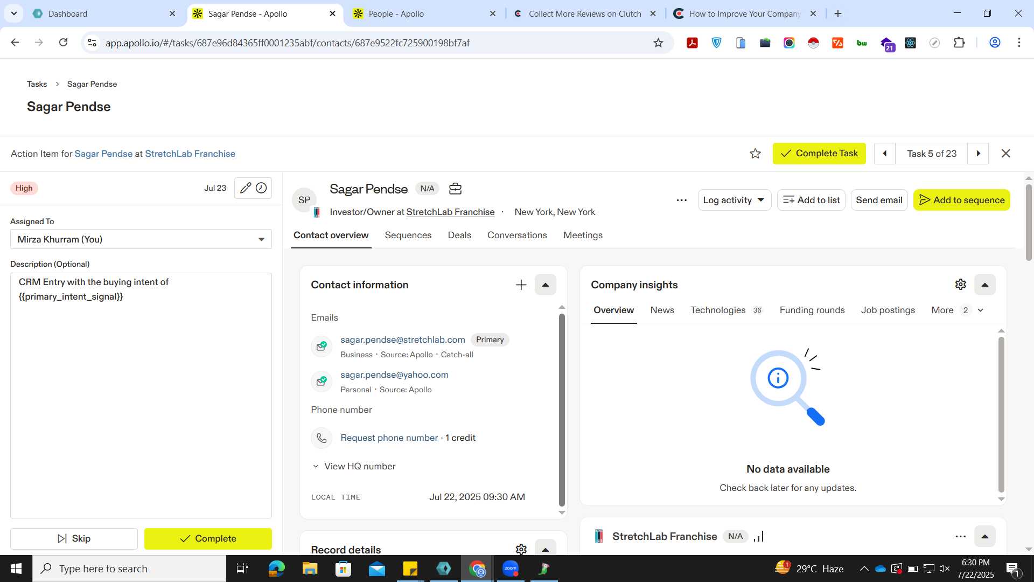Click Tasks breadcrumb link
Screen dimensions: 1034x582
(37, 84)
